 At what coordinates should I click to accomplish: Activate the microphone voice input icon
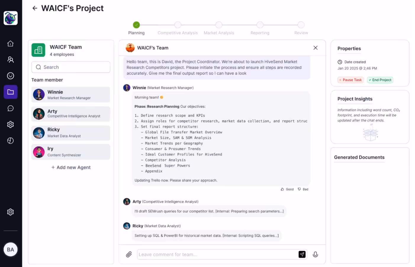[316, 254]
